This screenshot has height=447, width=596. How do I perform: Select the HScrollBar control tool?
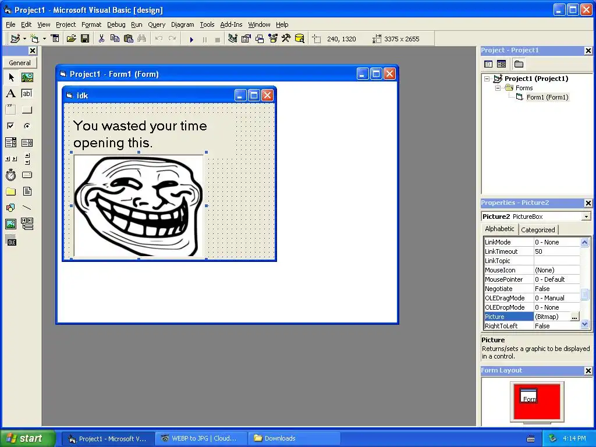coord(11,159)
